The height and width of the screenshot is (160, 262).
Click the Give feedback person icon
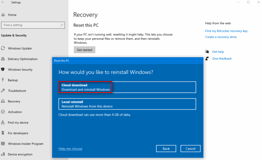pos(207,58)
